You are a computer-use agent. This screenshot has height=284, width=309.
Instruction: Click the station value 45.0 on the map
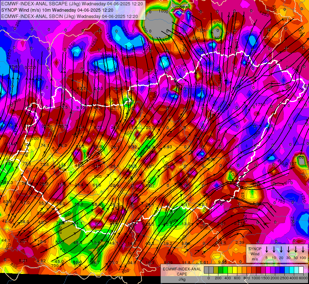pyautogui.click(x=59, y=261)
